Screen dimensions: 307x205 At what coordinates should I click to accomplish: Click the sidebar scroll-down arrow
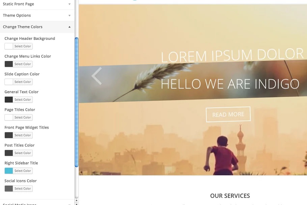[77, 204]
